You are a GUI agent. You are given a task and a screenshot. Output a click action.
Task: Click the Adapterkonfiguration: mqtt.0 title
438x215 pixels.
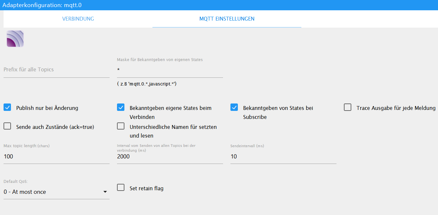pos(42,5)
